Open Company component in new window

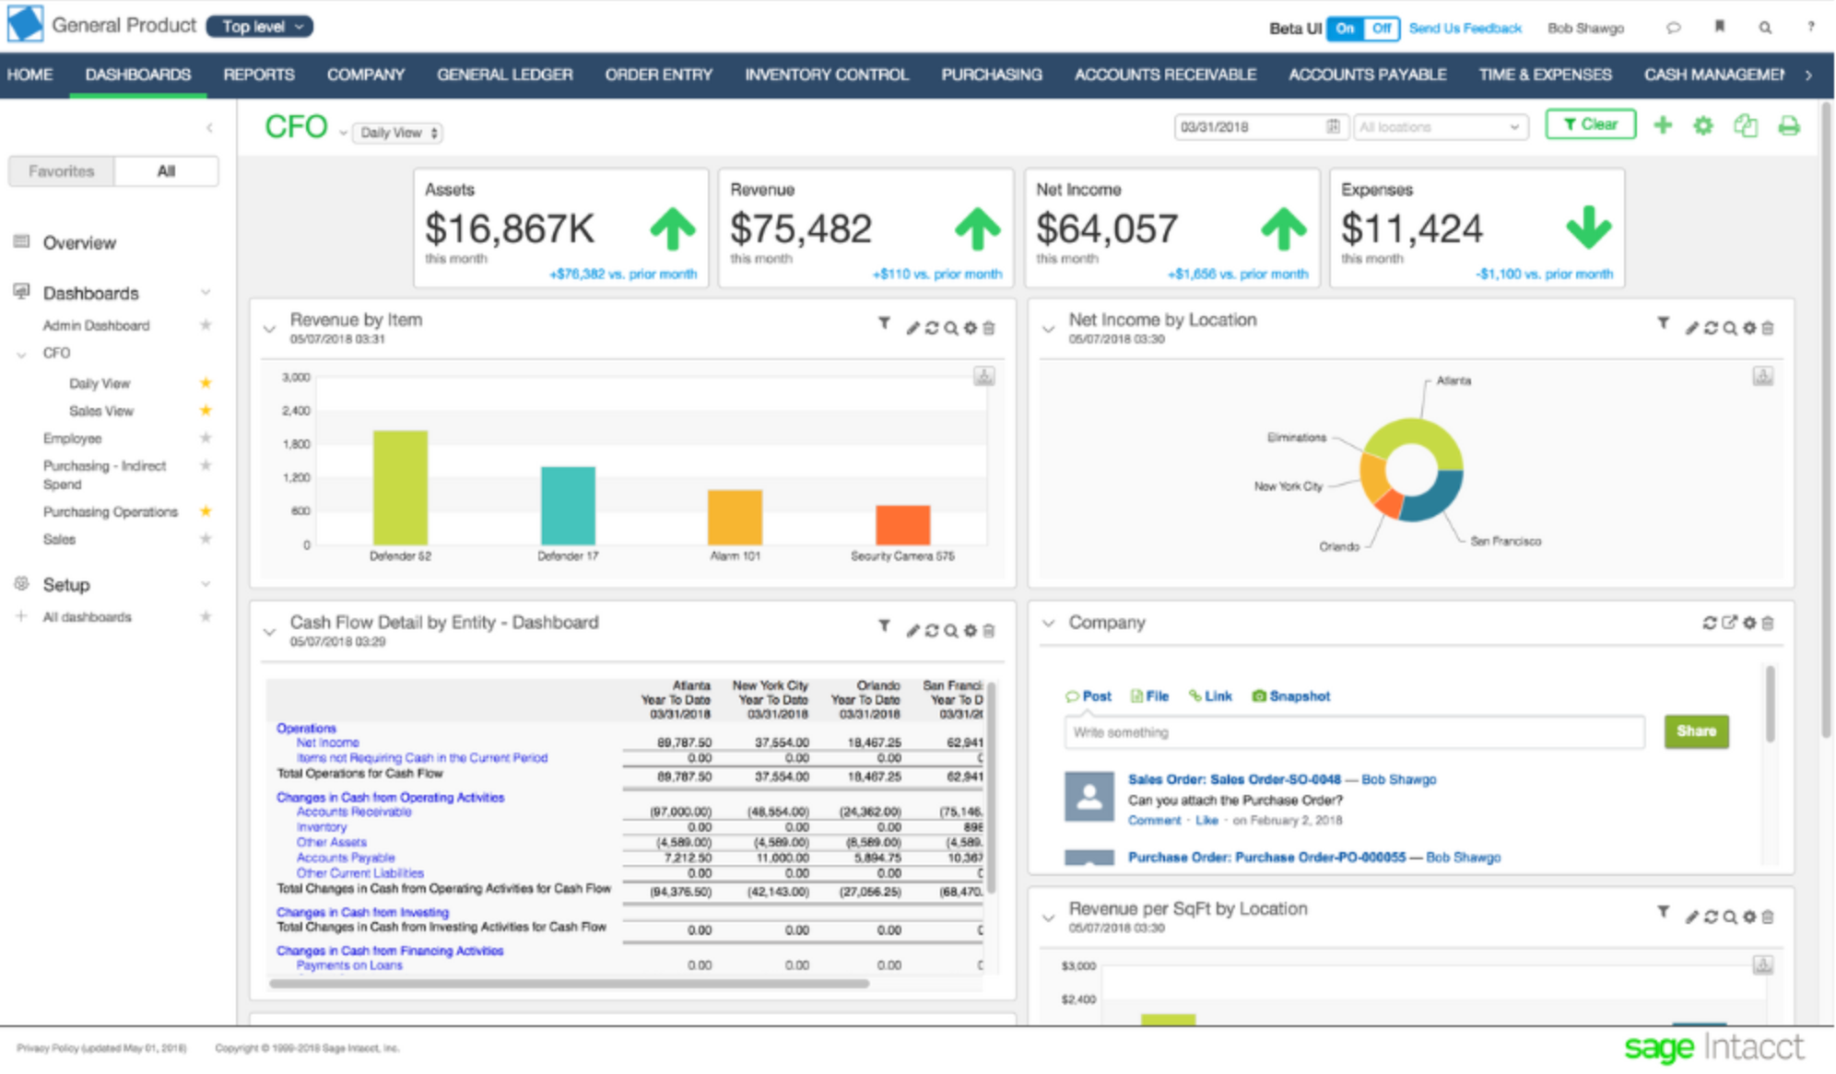(x=1729, y=624)
